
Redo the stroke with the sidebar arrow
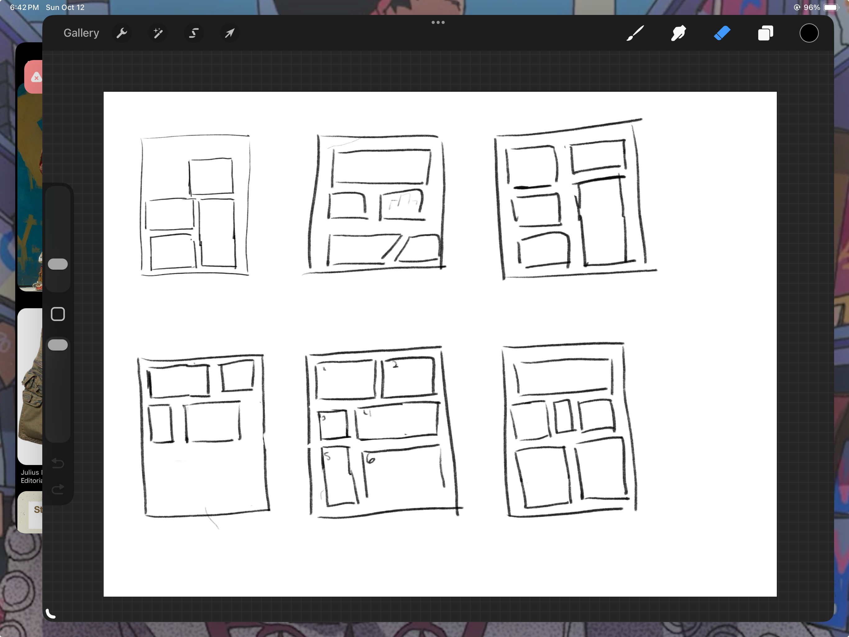pos(58,489)
